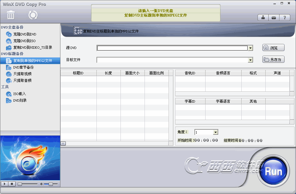Screen dimensions: 296x194
Task: Click DVD刻录 burn icon
Action: pos(9,100)
